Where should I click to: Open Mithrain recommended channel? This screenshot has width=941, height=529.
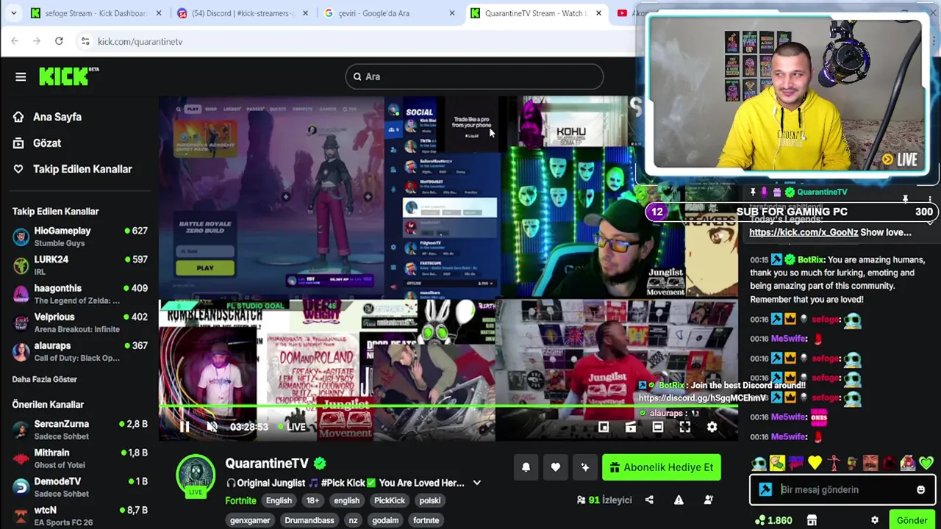[x=79, y=458]
